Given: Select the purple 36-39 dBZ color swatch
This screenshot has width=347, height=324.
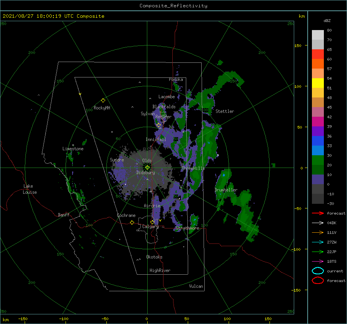Looking at the screenshot, I should click(x=318, y=131).
